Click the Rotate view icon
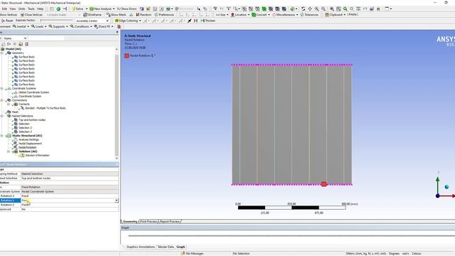The width and height of the screenshot is (455, 256). 303,9
